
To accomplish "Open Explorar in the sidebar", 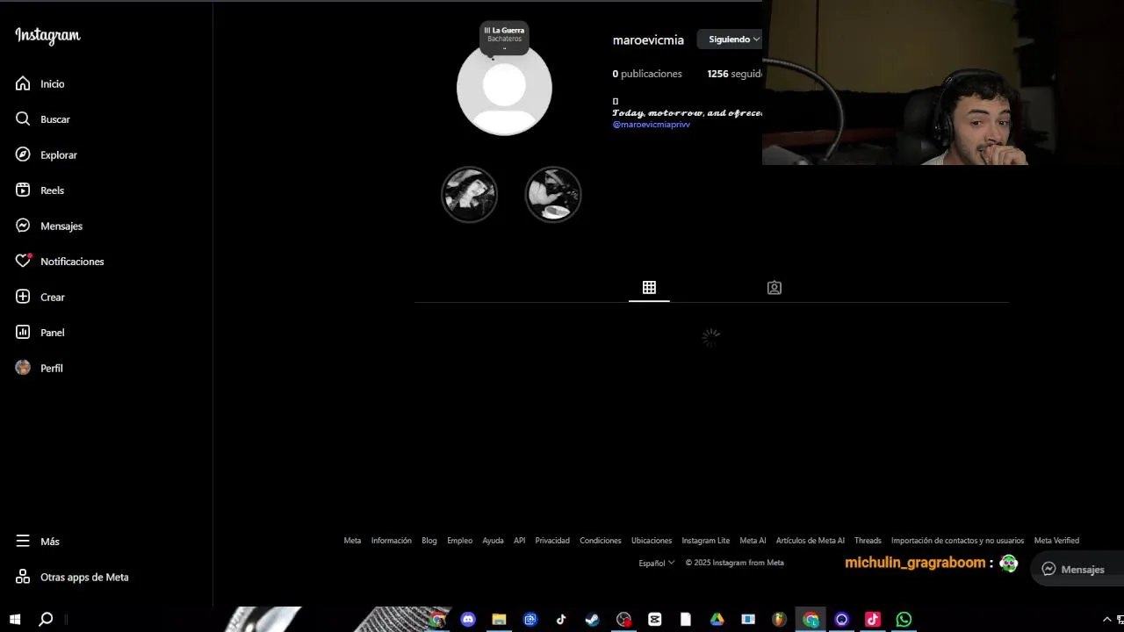I will (47, 154).
